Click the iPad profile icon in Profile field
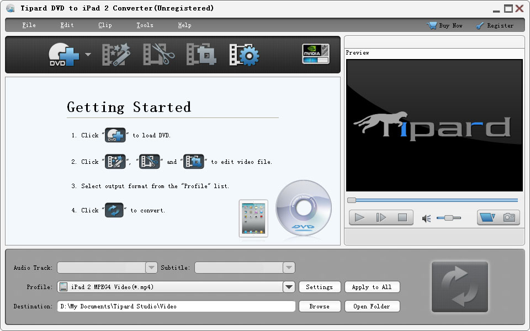The height and width of the screenshot is (331, 530). 63,287
